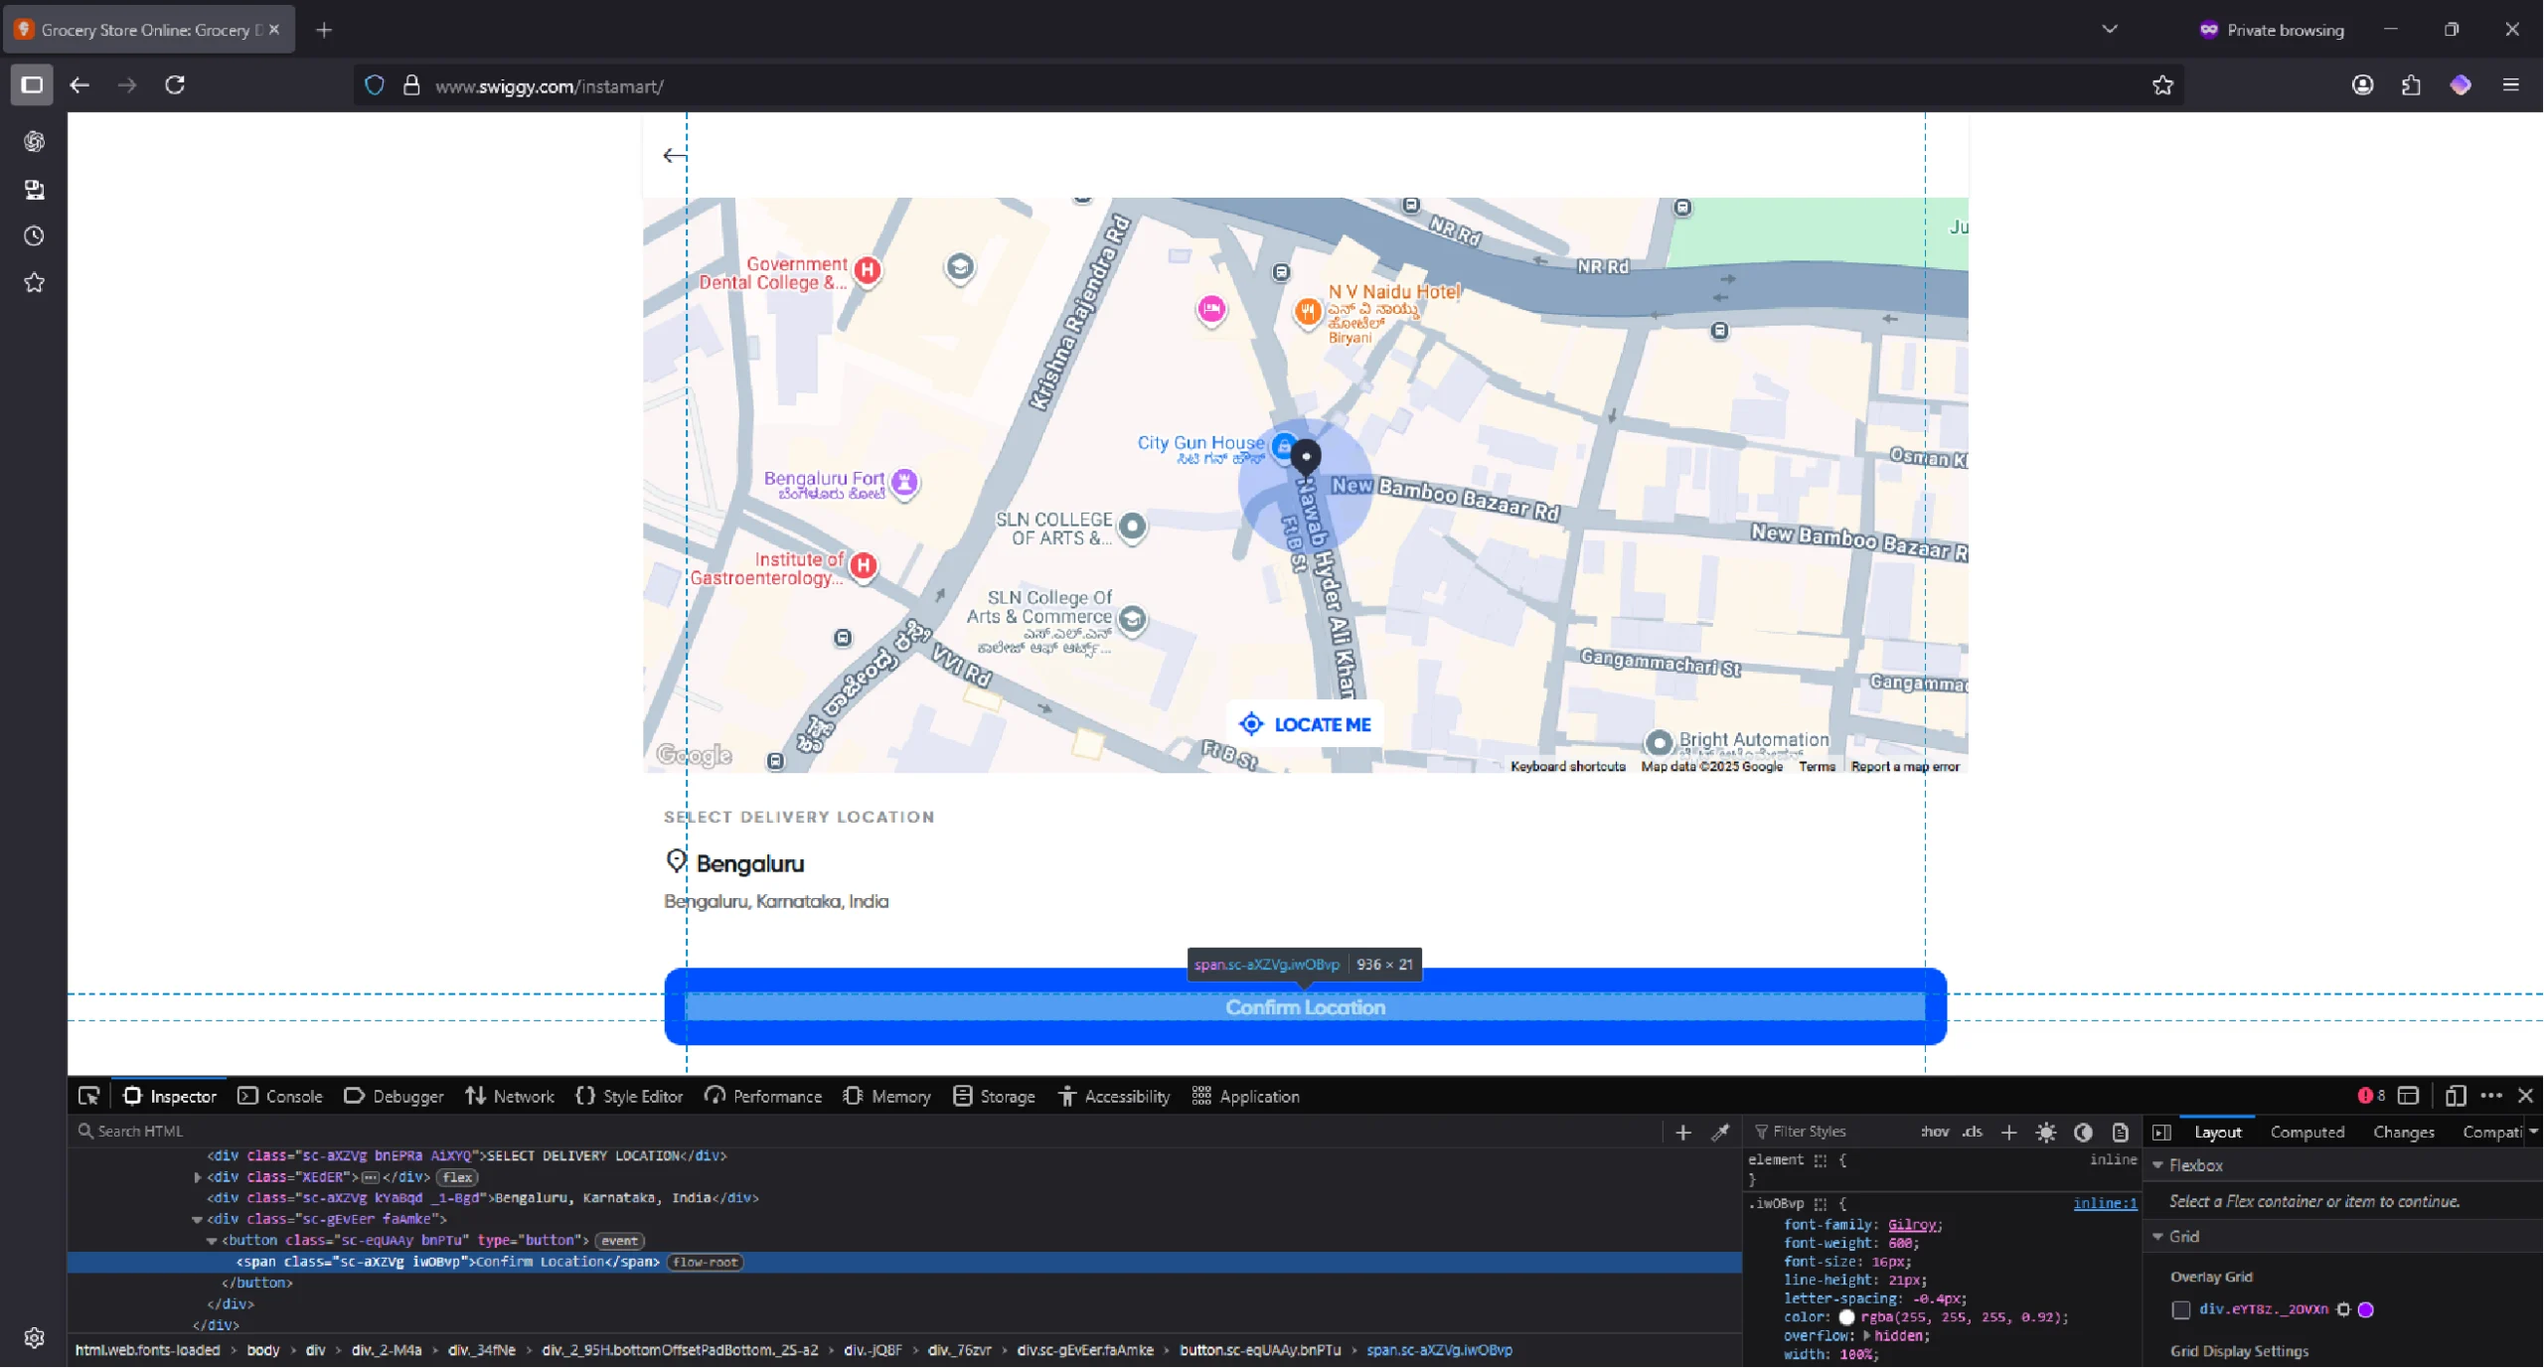Toggle dark color scheme simulation moon icon
The image size is (2544, 1368).
(x=2084, y=1133)
